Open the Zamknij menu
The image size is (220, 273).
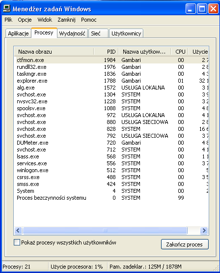pyautogui.click(x=67, y=20)
